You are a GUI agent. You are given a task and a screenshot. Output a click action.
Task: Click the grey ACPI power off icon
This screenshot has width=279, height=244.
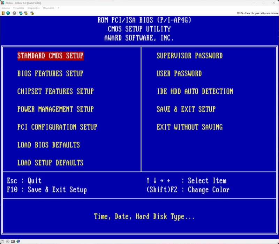point(14,13)
